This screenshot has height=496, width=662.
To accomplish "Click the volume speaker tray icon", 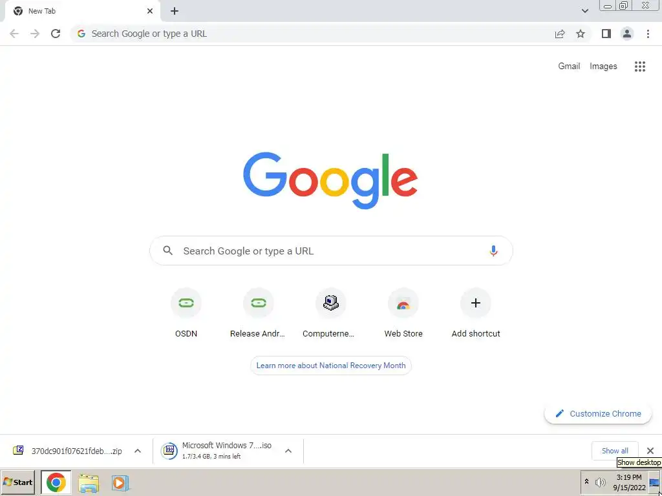I will pos(600,482).
